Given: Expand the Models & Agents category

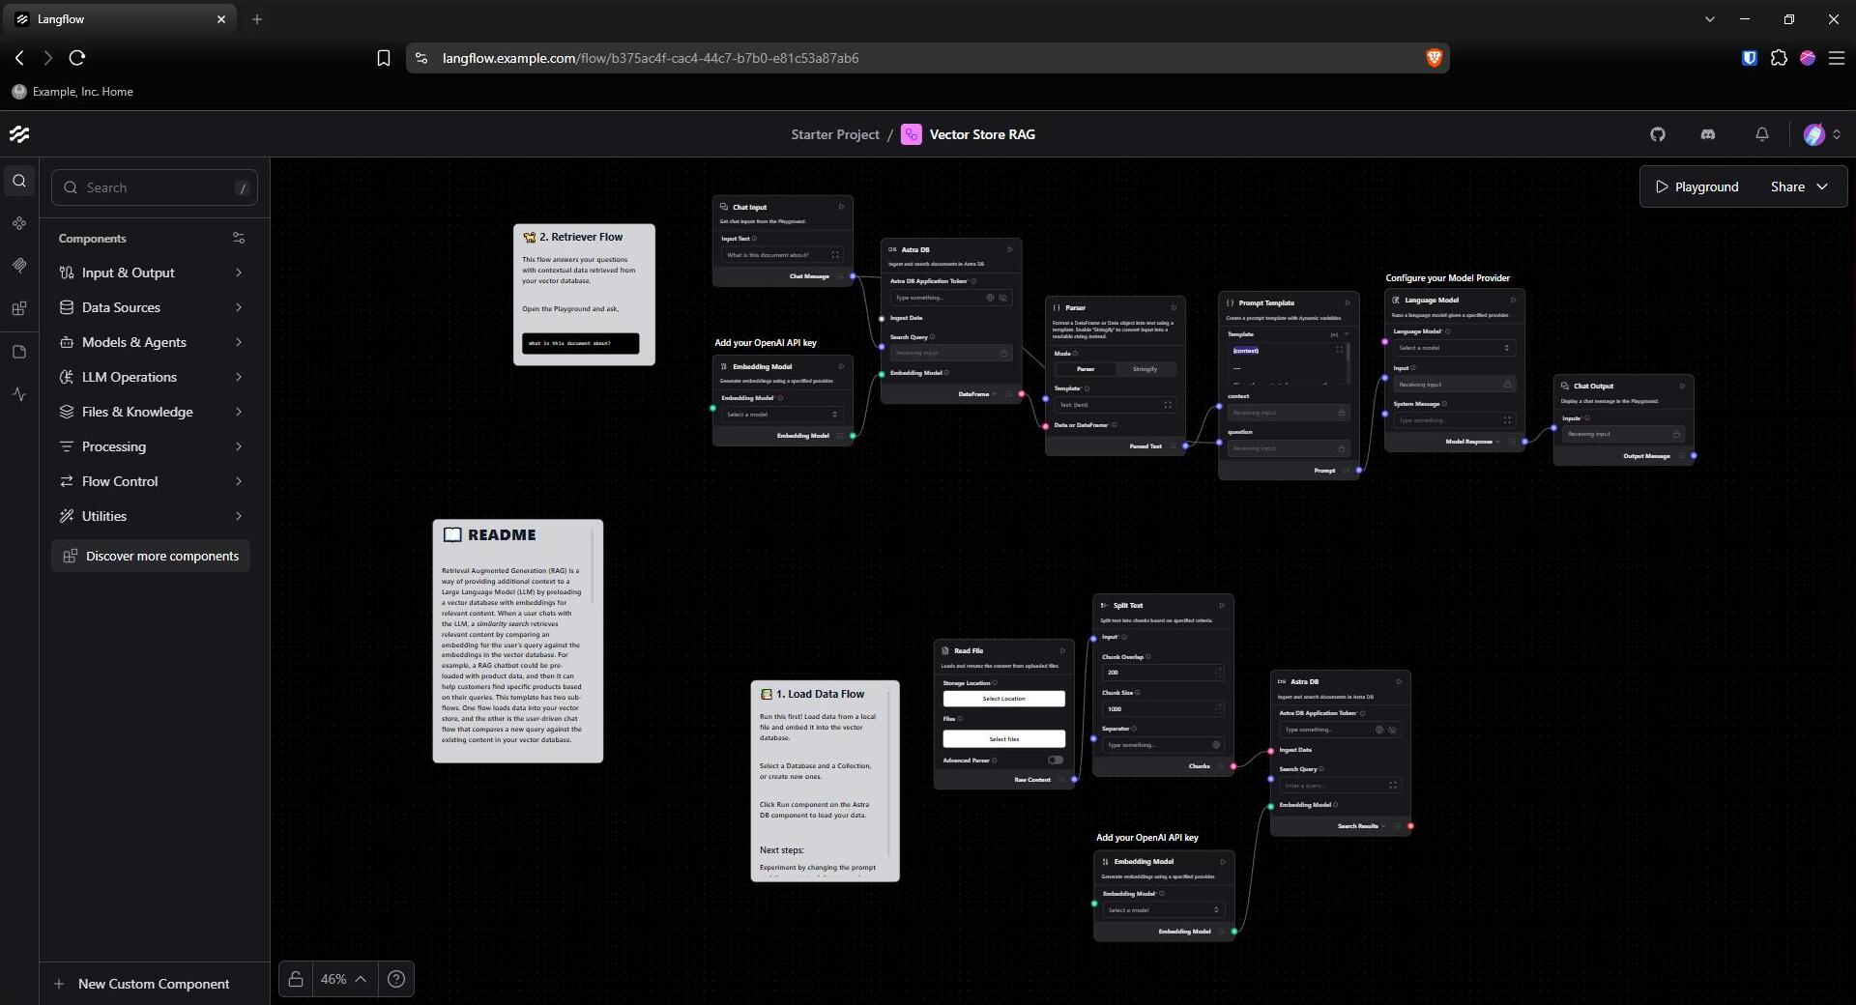Looking at the screenshot, I should (x=151, y=342).
